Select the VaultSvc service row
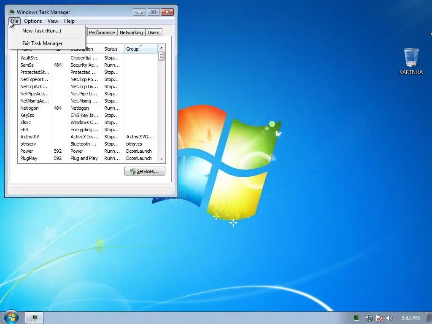The image size is (432, 324). (88, 58)
